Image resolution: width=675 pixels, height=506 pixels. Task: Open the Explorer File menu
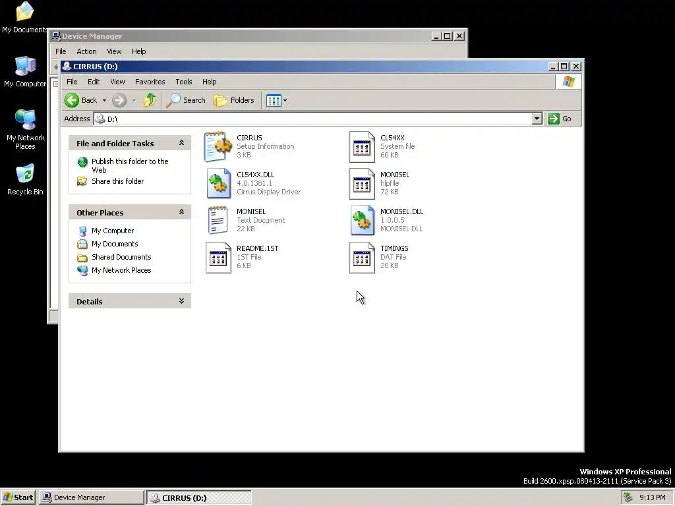tap(72, 82)
